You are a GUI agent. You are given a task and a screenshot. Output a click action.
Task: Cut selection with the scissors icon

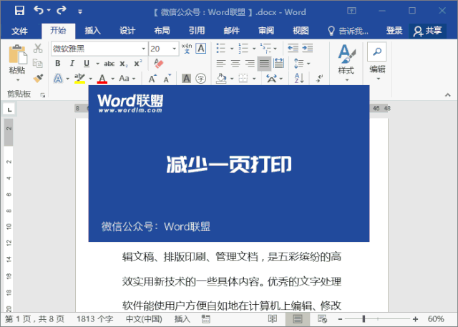coord(38,48)
